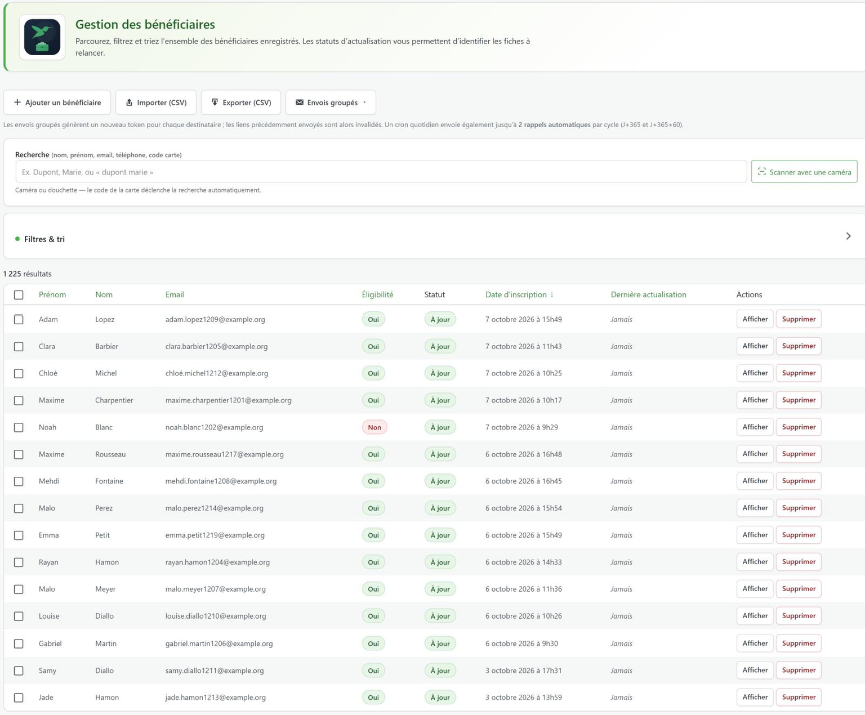Click the date 3 octobre 2026 à 17h31

(524, 671)
